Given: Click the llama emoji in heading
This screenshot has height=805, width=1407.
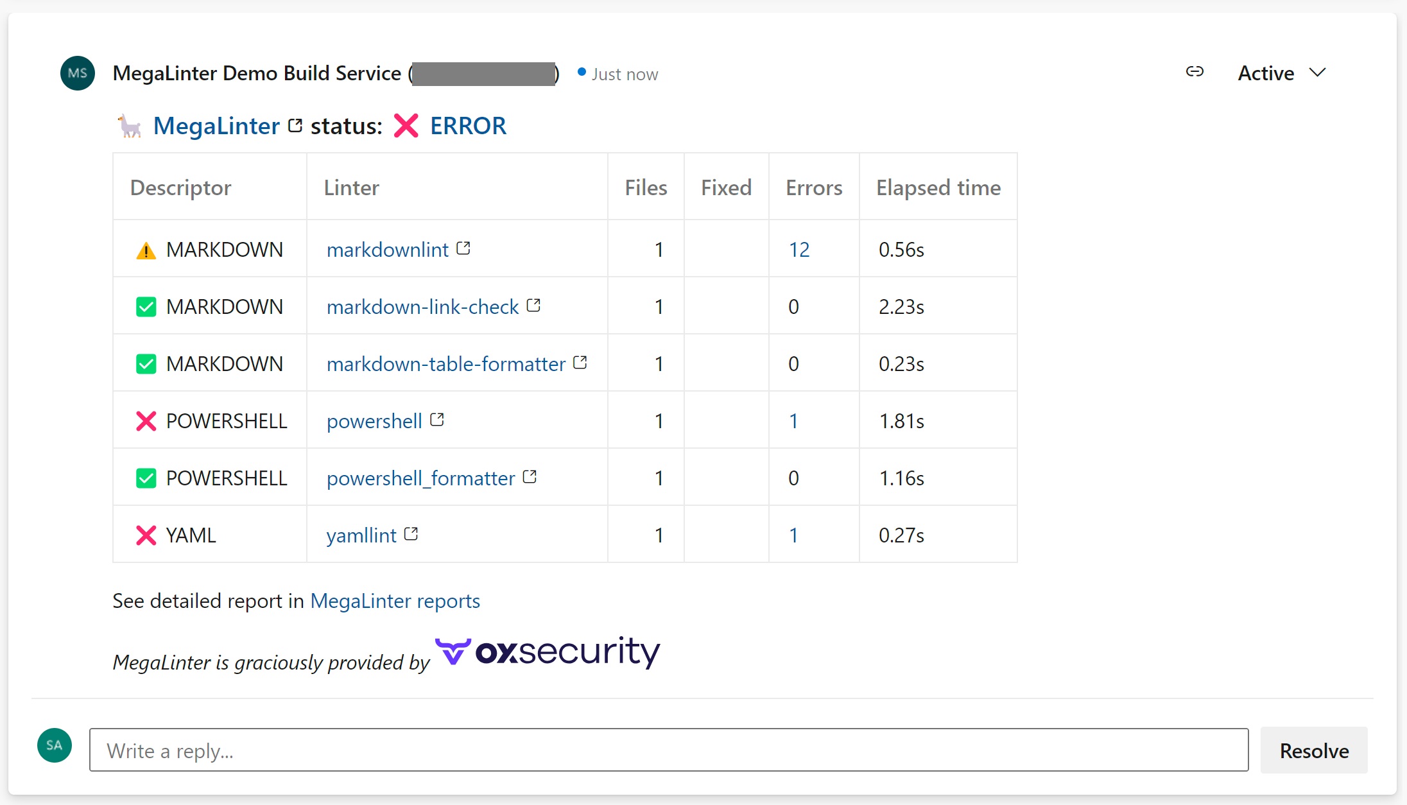Looking at the screenshot, I should point(130,126).
